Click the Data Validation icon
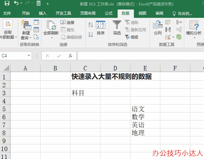Viewport: 204px width, 159px height. click(x=168, y=37)
